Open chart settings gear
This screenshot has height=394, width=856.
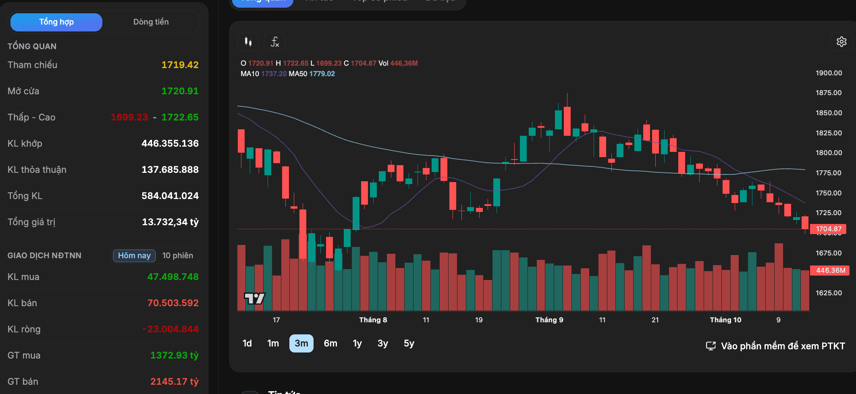(841, 41)
